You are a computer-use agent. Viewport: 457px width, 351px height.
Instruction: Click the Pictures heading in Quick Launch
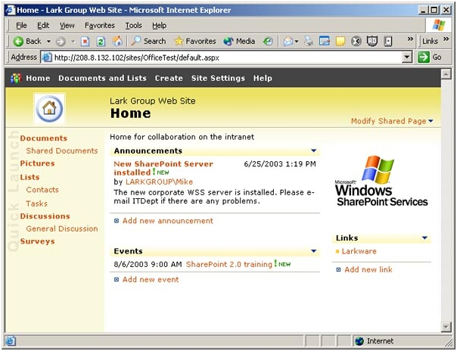[37, 163]
